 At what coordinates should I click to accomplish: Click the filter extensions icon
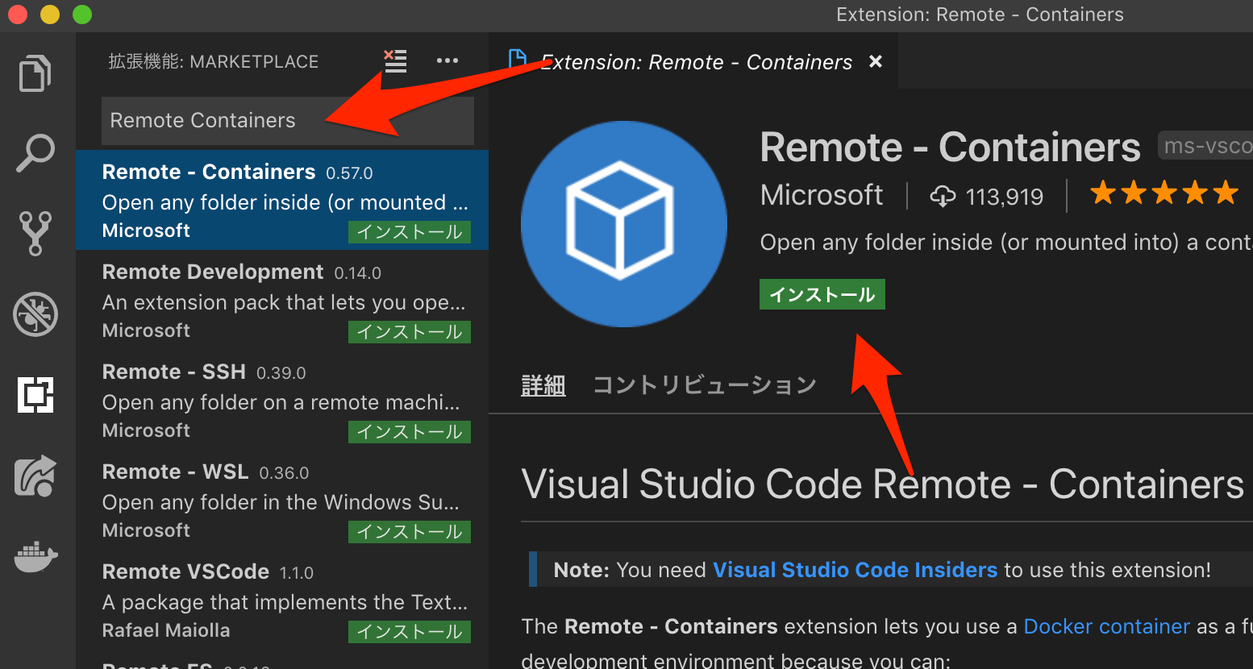pos(394,60)
